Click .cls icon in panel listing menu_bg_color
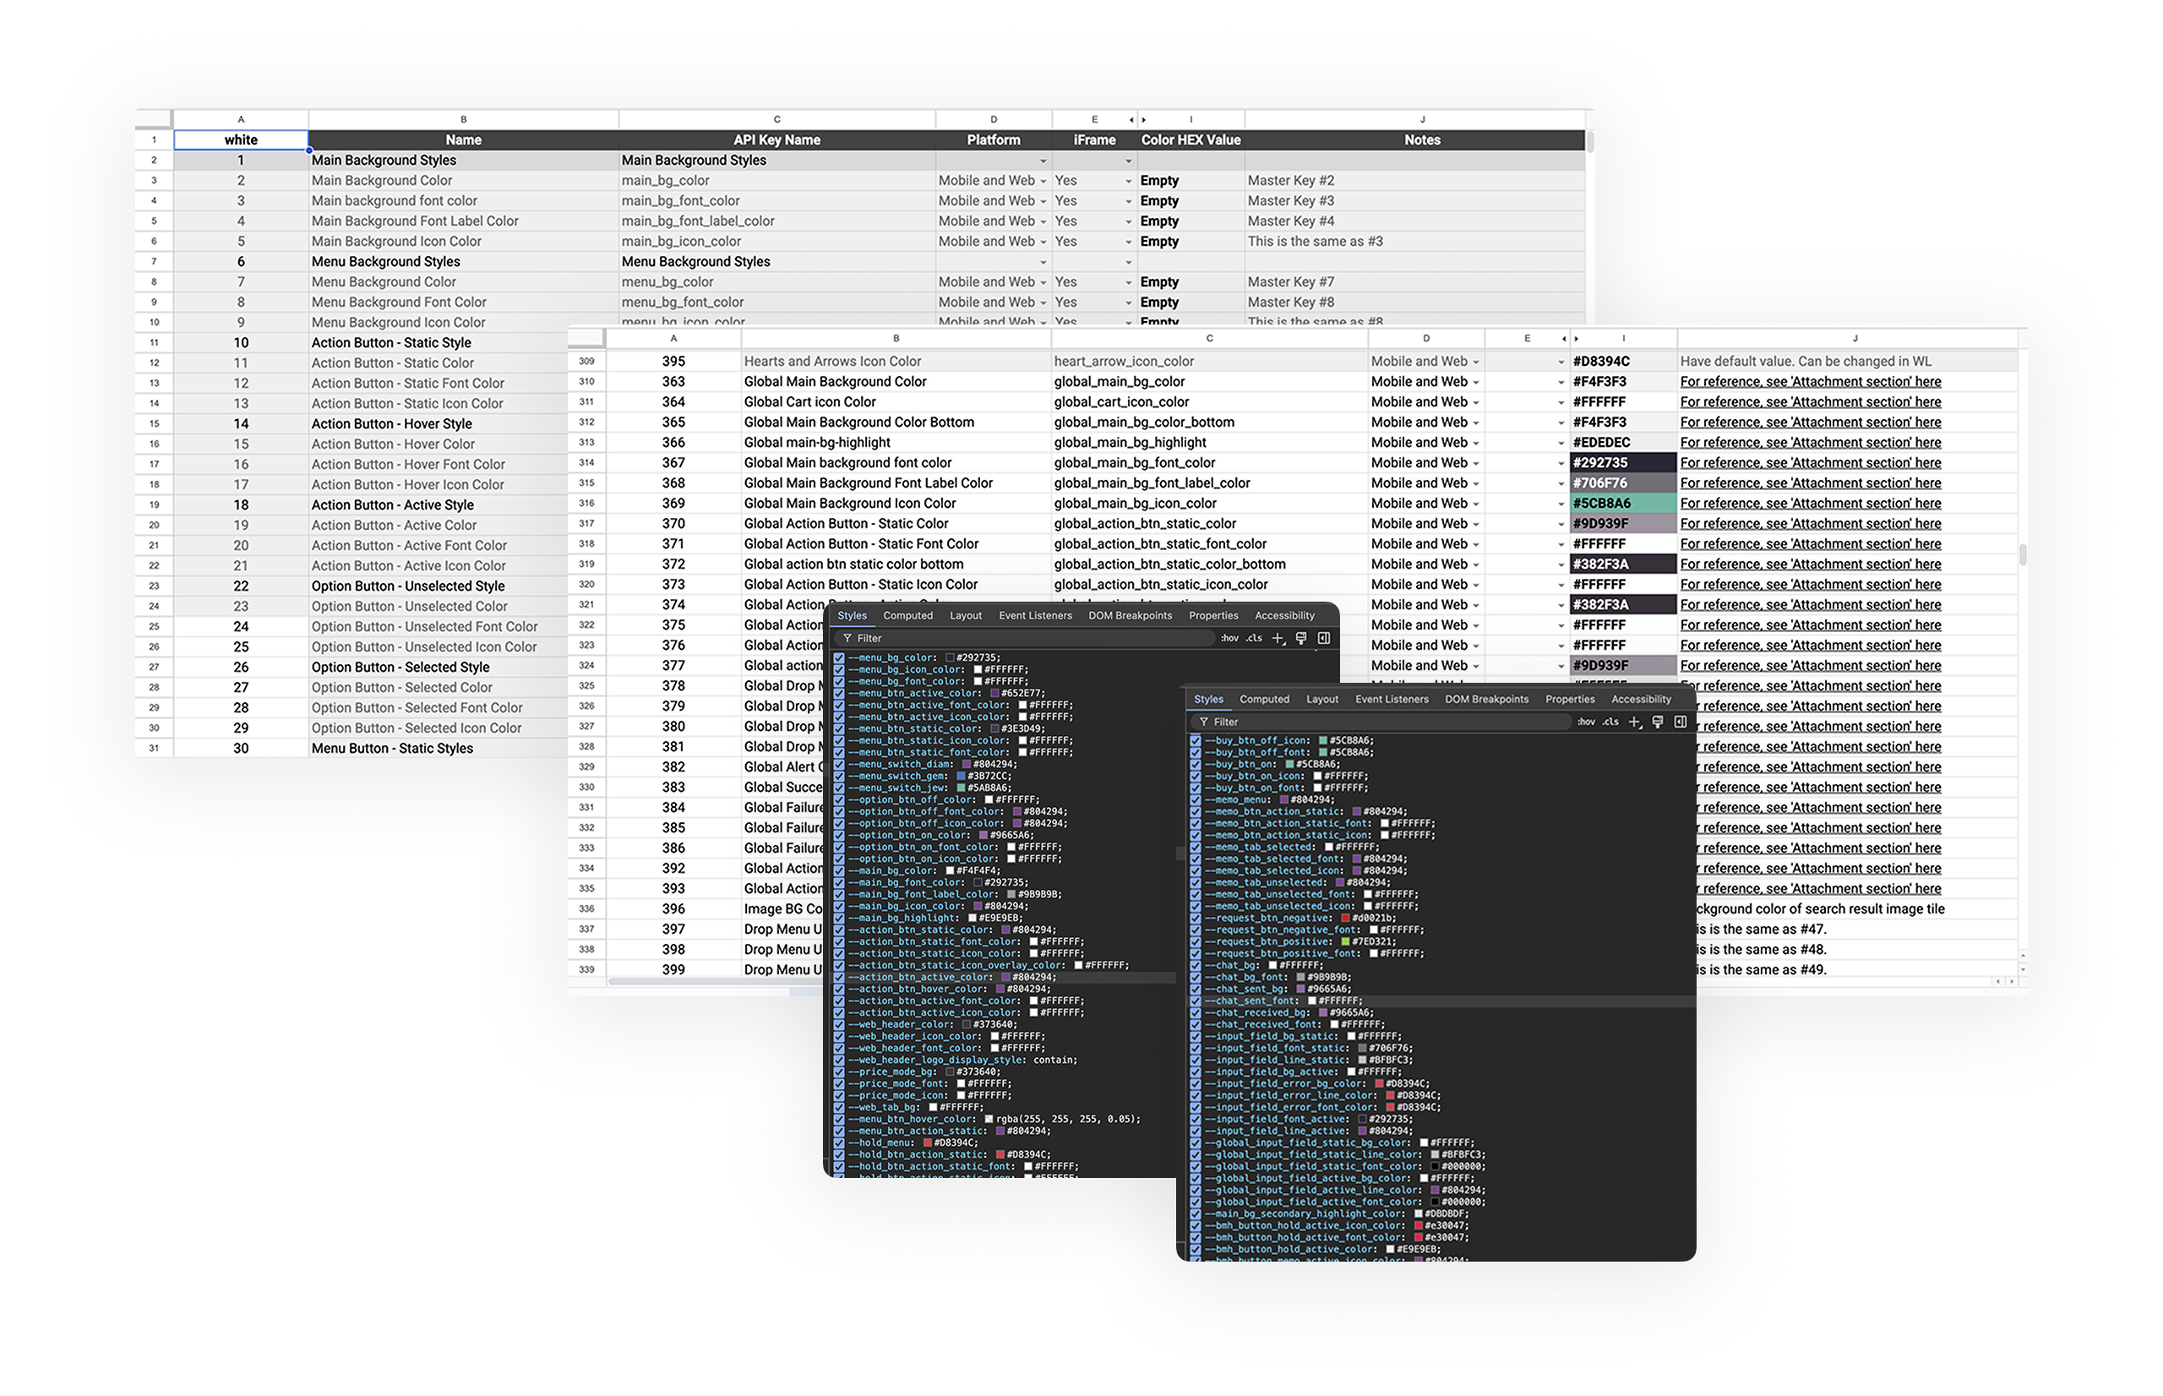Viewport: 2163px width, 1396px height. 1253,638
